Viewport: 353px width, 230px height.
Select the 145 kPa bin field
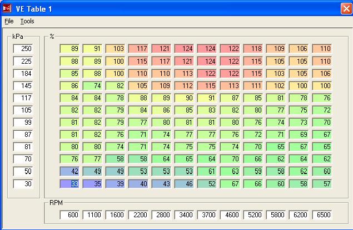23,86
